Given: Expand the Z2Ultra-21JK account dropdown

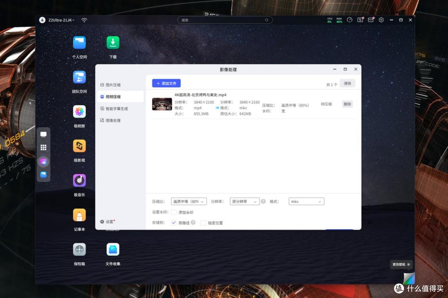Looking at the screenshot, I should point(61,20).
